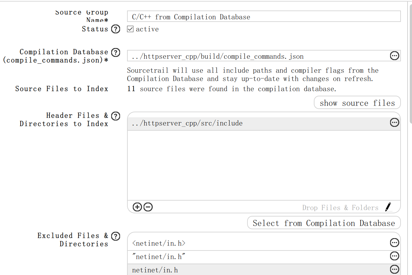This screenshot has width=412, height=275.
Task: Browse for the "netinet/in.h" quoted entry
Action: pyautogui.click(x=394, y=256)
